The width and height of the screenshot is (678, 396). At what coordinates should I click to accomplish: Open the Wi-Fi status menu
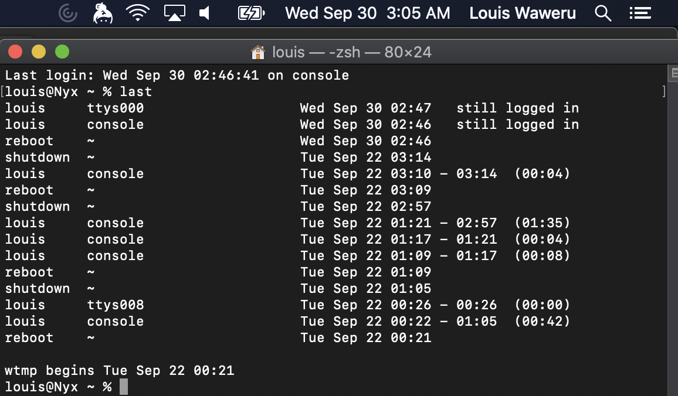[138, 13]
